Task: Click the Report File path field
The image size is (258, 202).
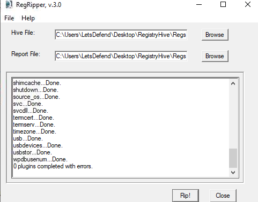Action: 121,56
